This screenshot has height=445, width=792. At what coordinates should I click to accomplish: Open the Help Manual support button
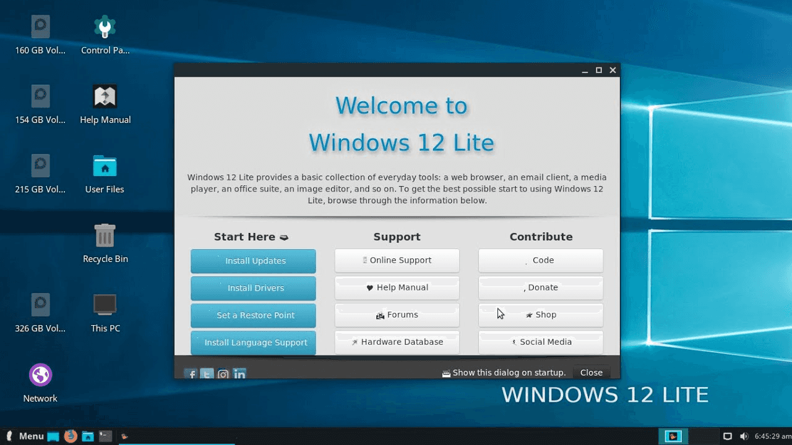click(397, 287)
